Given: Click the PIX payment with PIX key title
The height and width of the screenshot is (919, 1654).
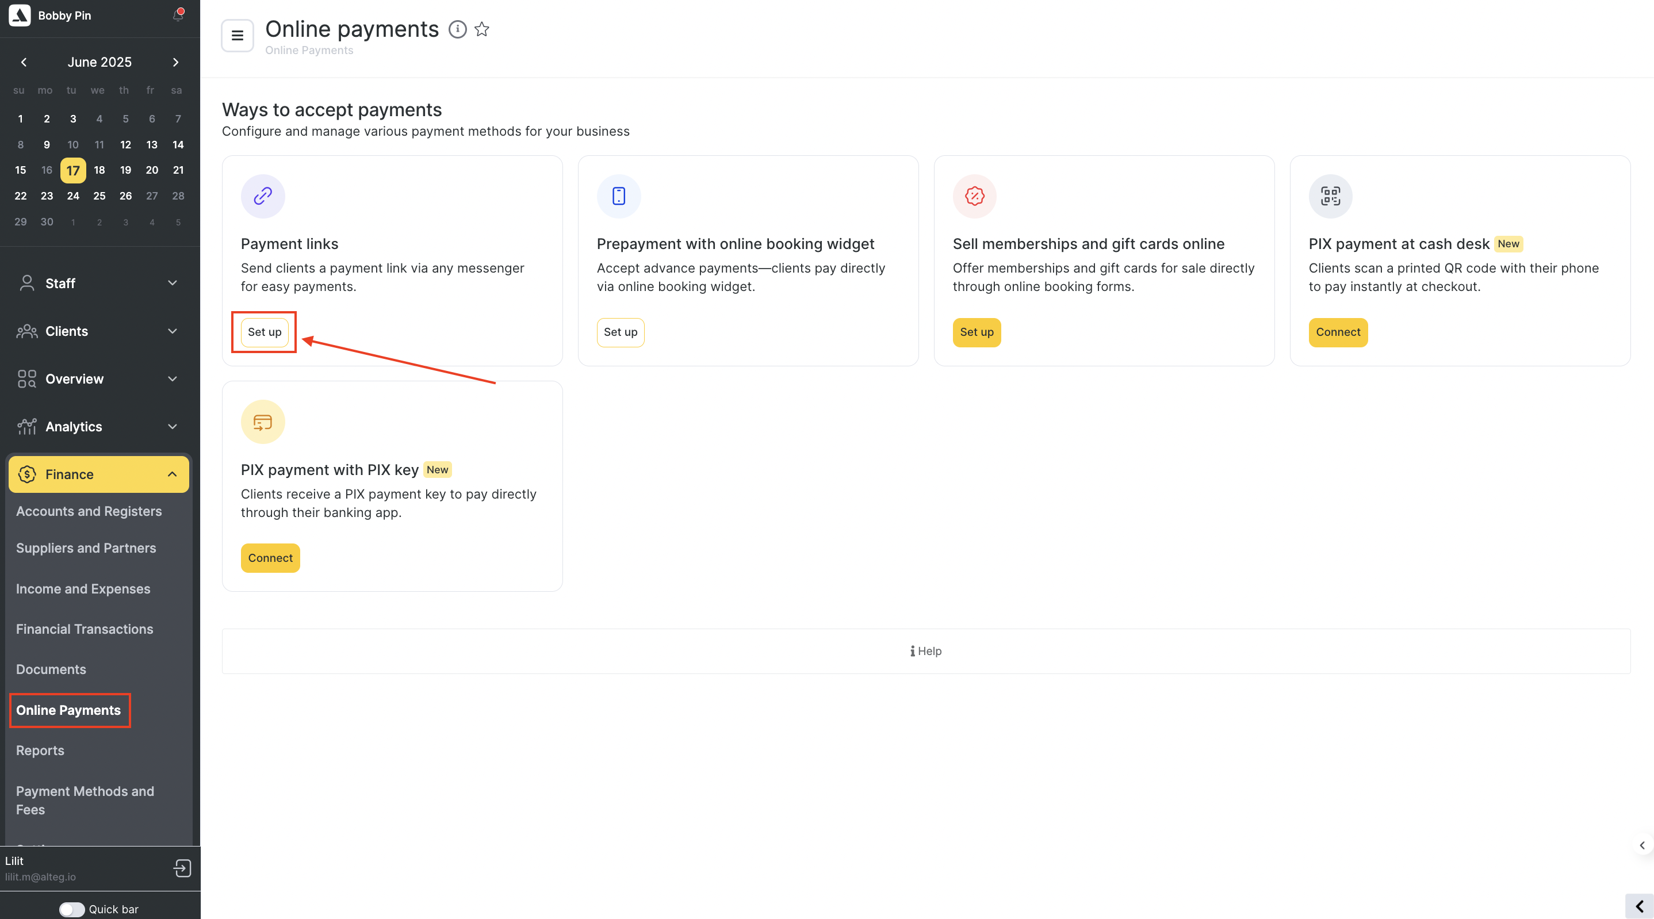Looking at the screenshot, I should click(330, 470).
